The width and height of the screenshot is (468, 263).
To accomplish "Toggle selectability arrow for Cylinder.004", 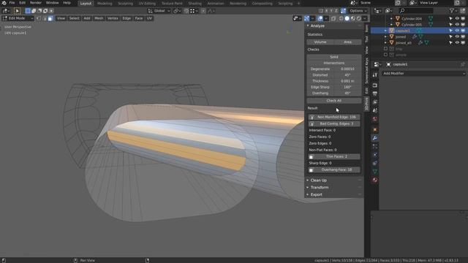I will coord(450,18).
